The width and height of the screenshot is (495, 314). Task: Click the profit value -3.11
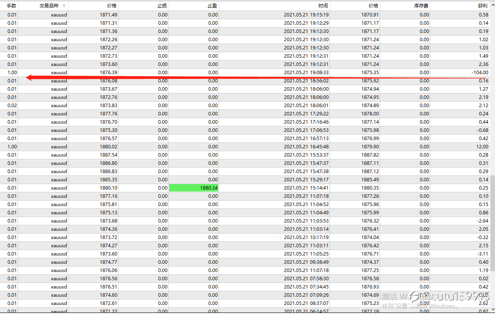tap(483, 254)
